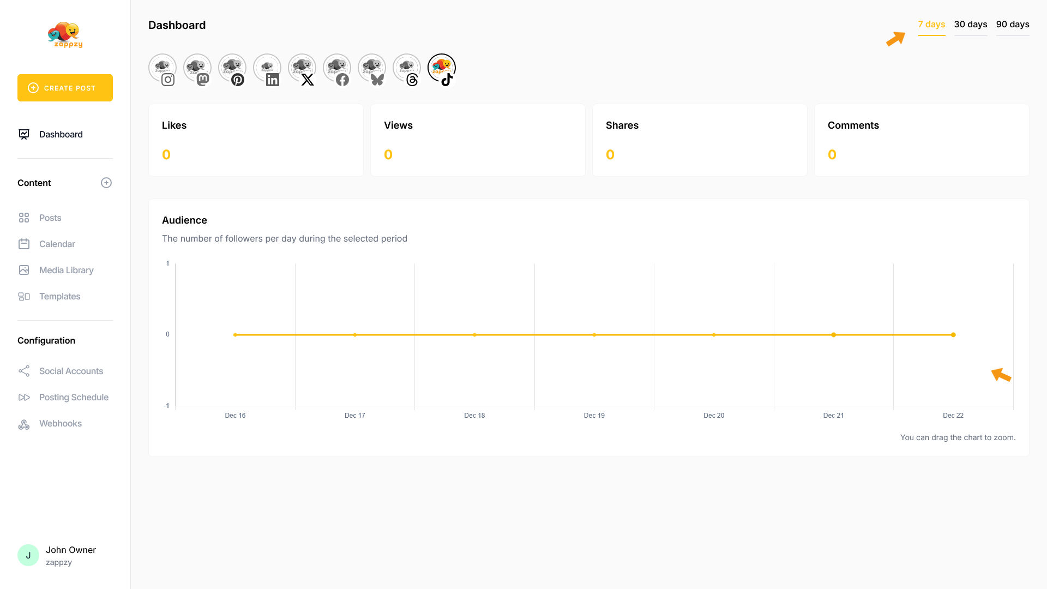
Task: Click the Dec 22 data point on chart
Action: pos(953,335)
